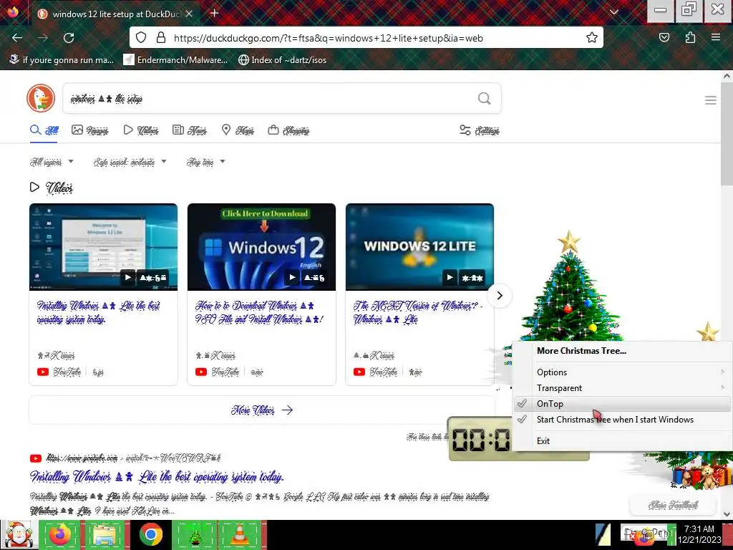Open Index of ~dartz/isos bookmark
Screen dimensions: 733x550
[282, 60]
